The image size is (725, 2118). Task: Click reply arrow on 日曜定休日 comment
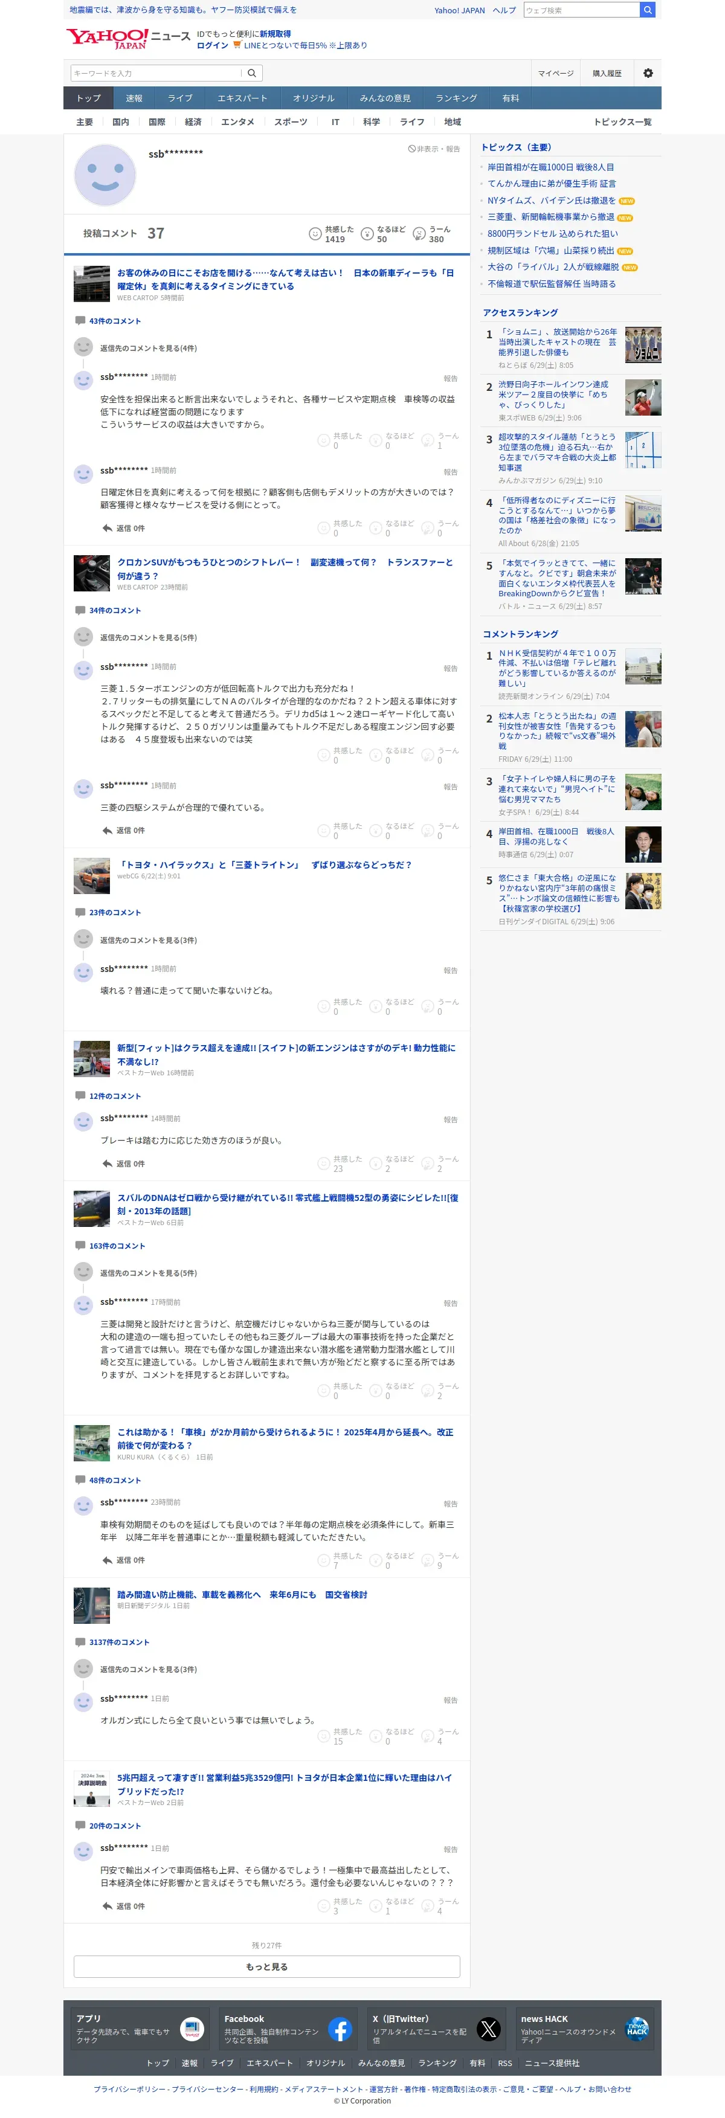[107, 528]
